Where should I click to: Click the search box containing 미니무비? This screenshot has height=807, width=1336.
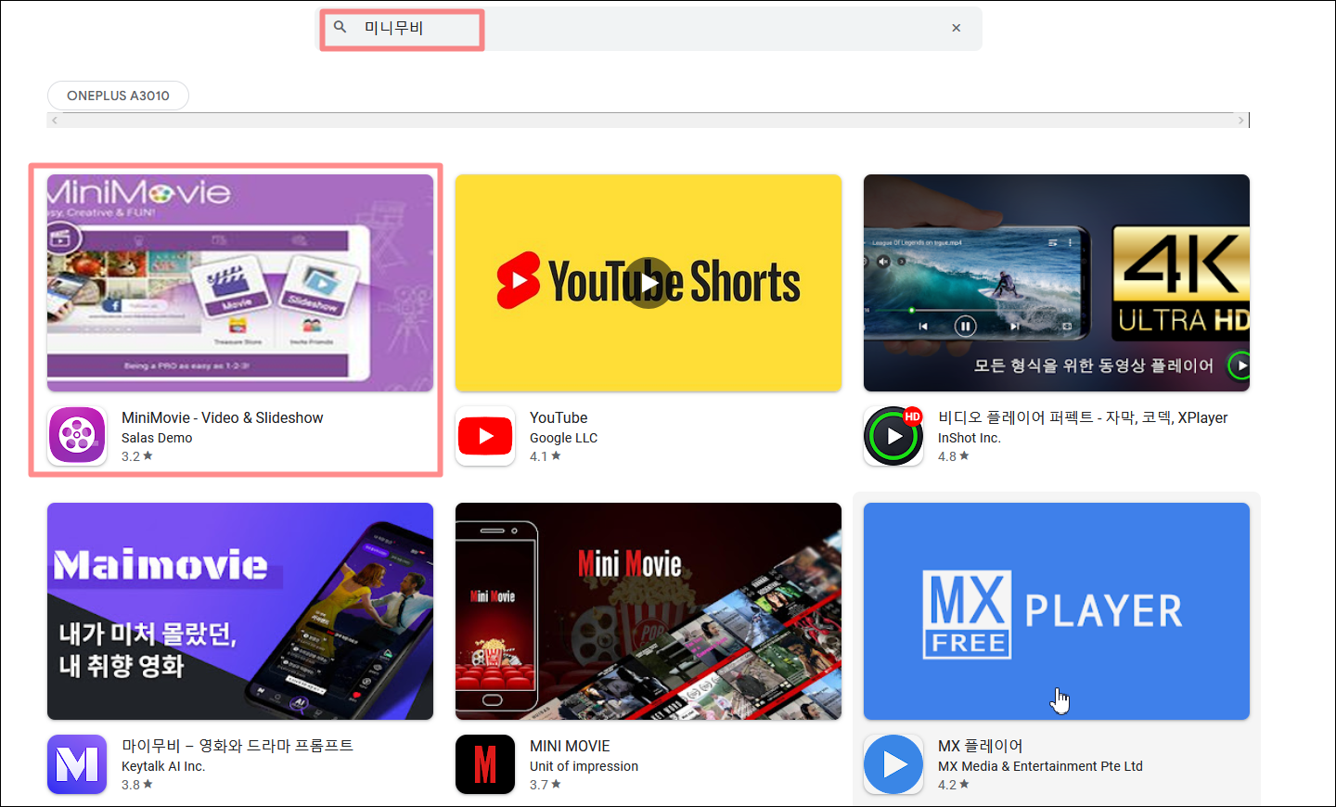click(x=650, y=29)
